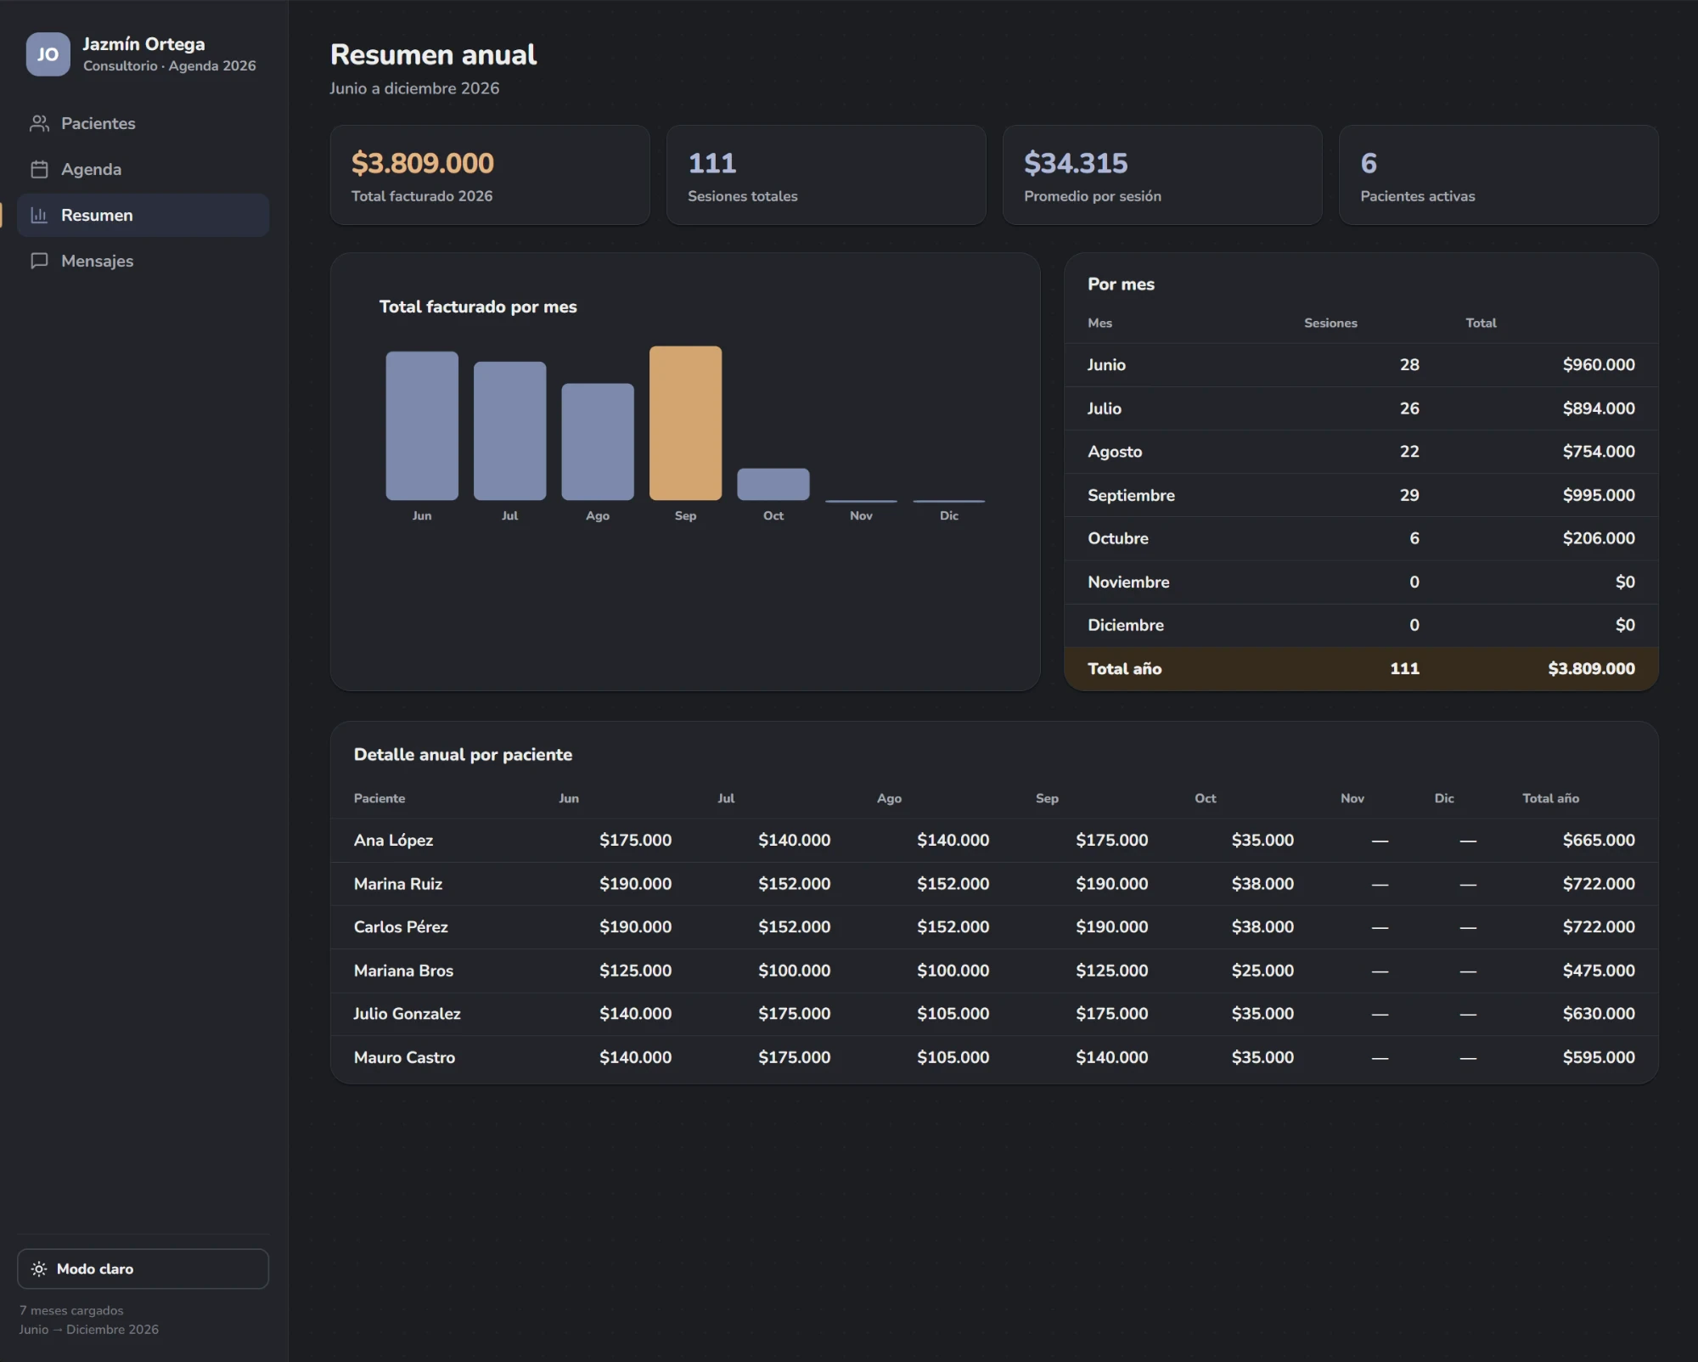The width and height of the screenshot is (1698, 1362).
Task: Click the Diciembre row
Action: (1361, 625)
